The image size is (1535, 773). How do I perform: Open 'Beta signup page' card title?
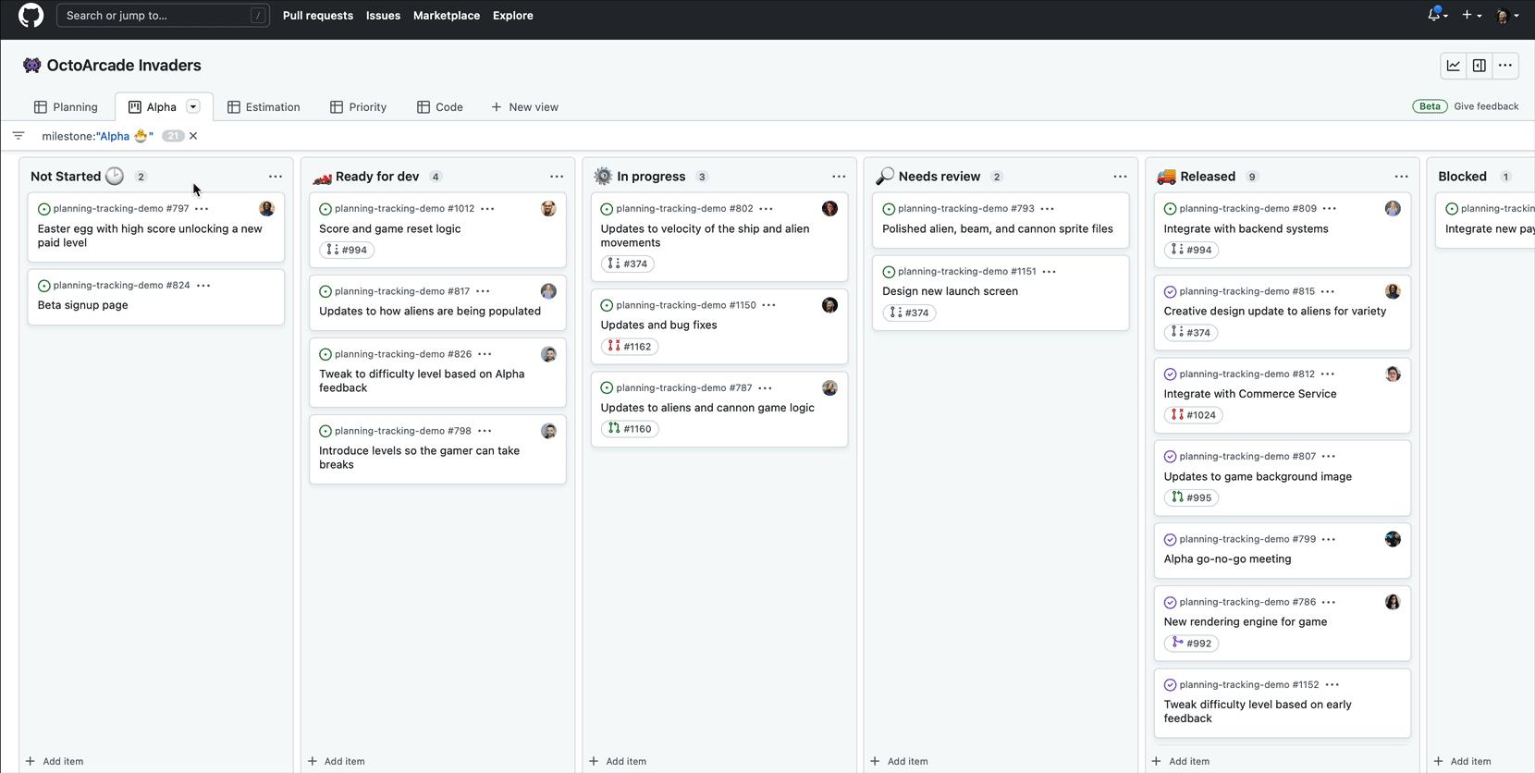point(83,305)
